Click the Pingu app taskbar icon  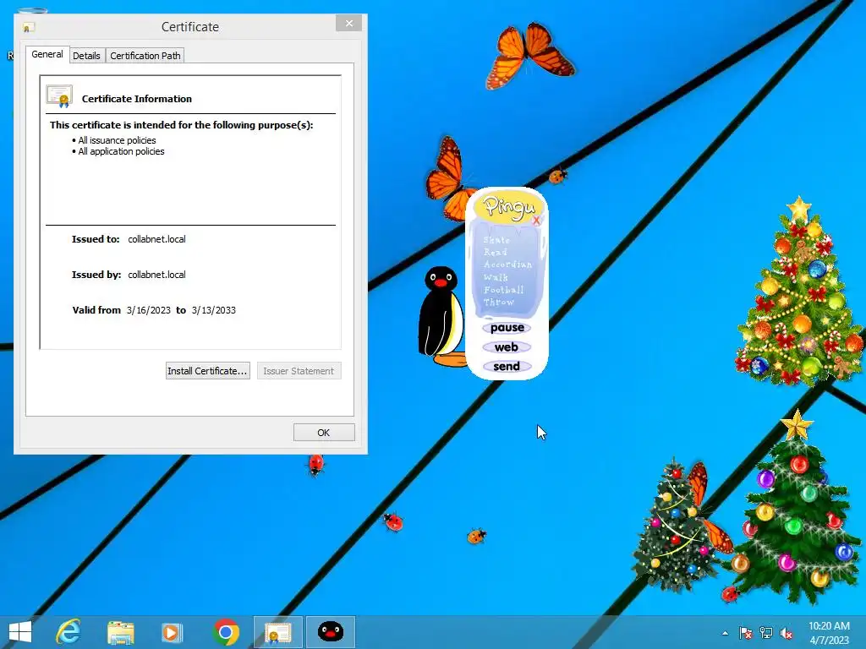[x=331, y=632]
